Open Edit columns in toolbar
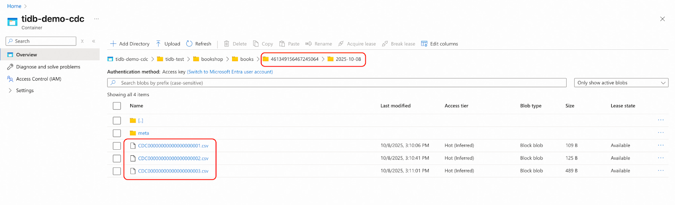The height and width of the screenshot is (205, 675). click(x=440, y=44)
